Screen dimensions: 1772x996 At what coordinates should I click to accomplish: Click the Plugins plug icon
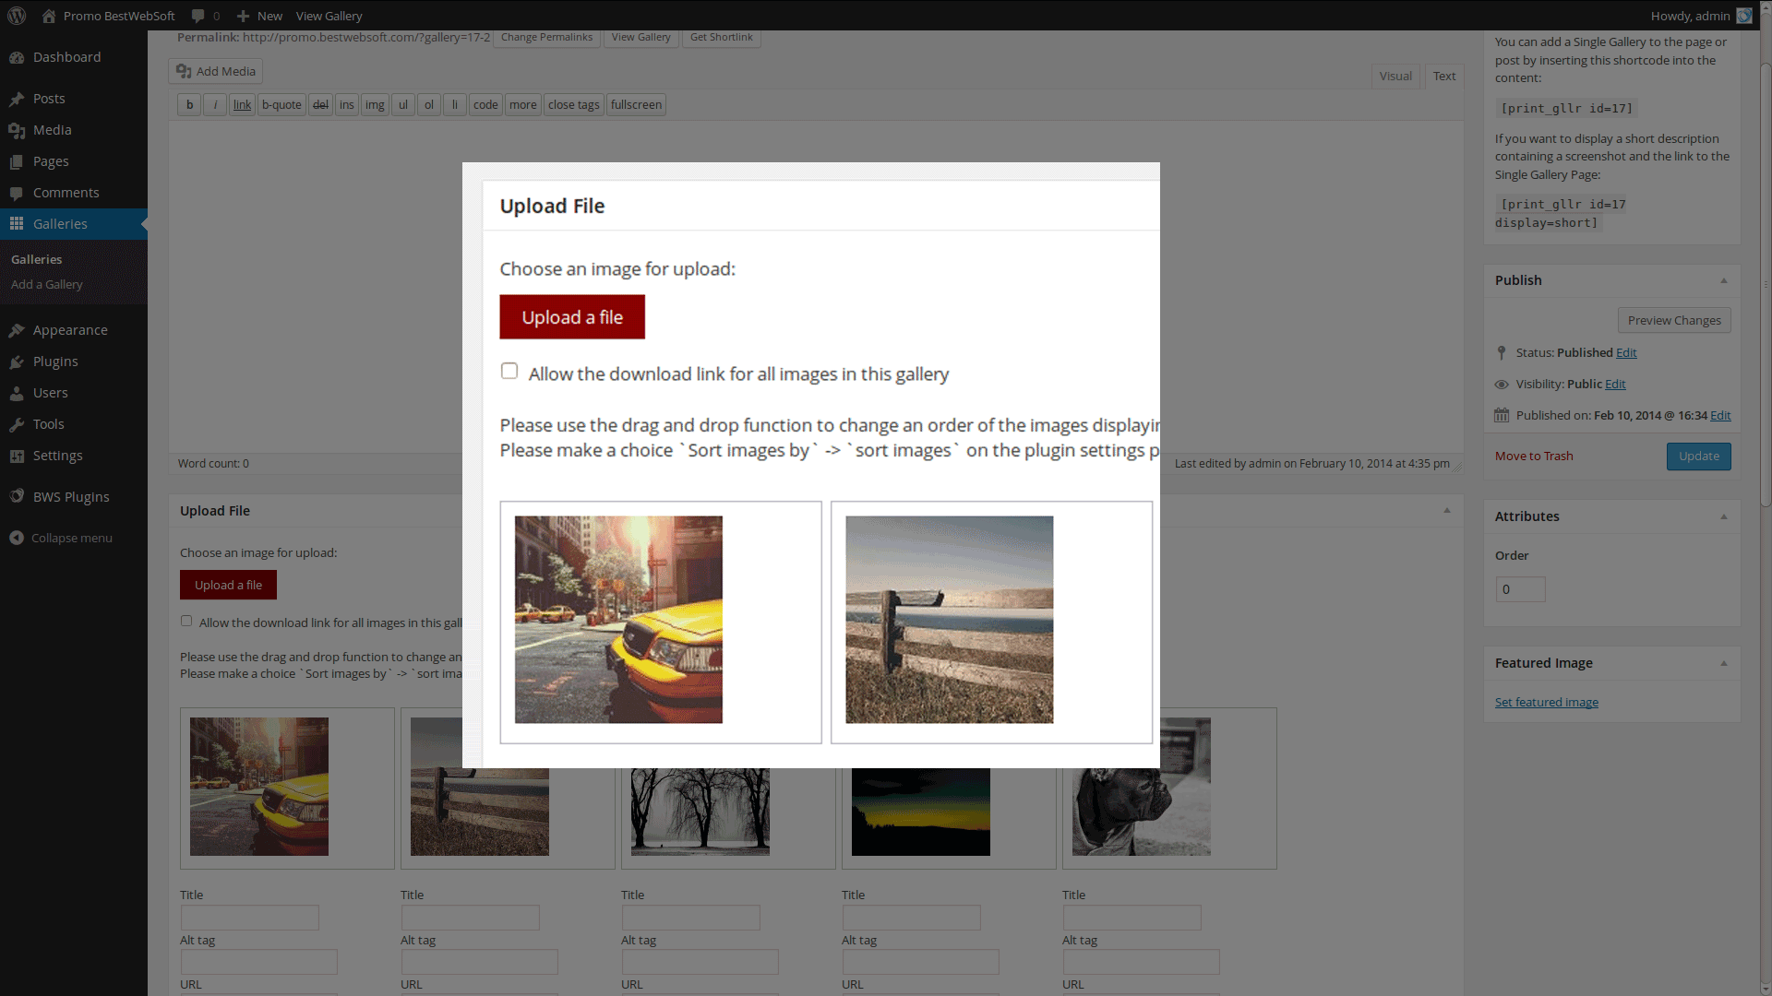17,362
